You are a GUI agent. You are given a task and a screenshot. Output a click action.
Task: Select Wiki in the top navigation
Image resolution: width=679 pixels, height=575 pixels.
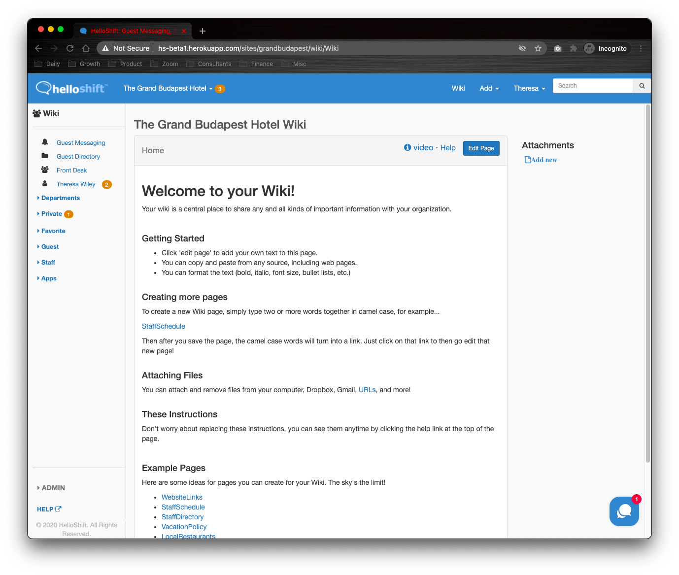(458, 89)
